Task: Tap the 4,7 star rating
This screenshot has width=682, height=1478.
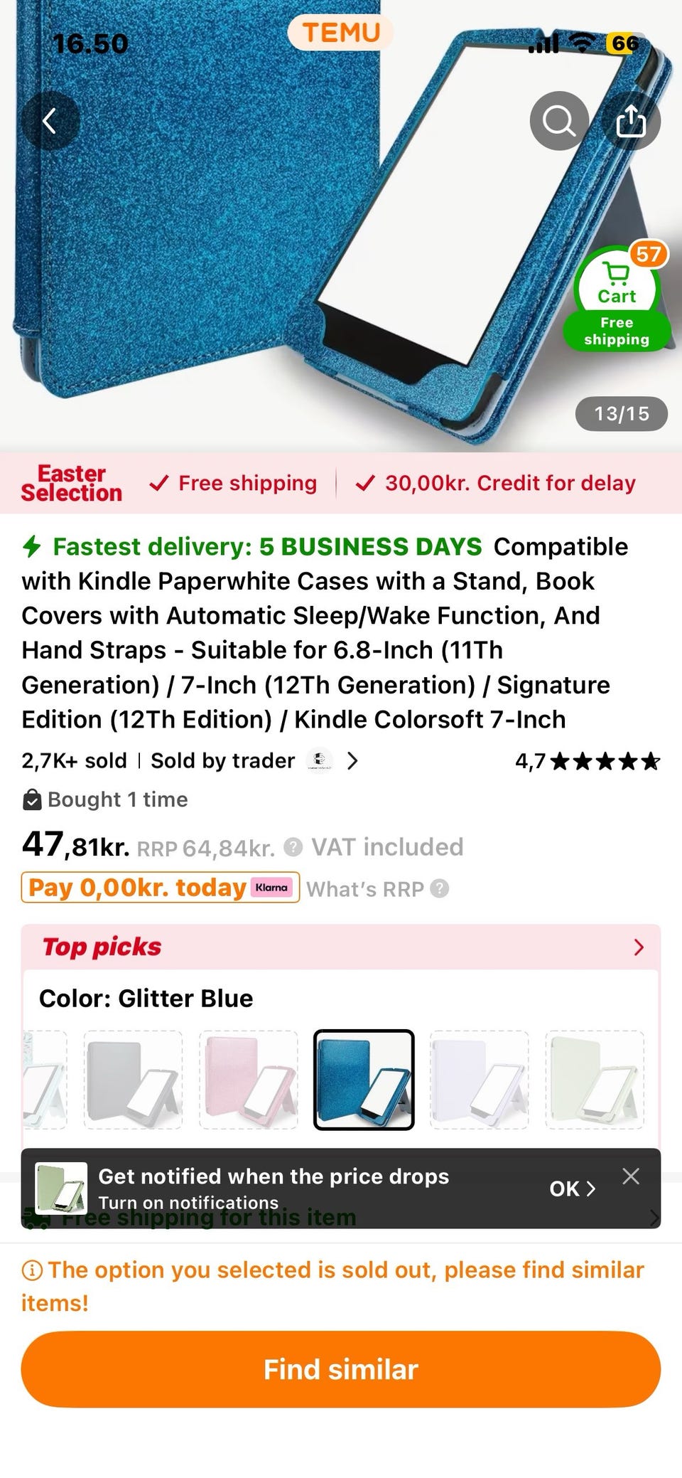Action: [x=587, y=761]
